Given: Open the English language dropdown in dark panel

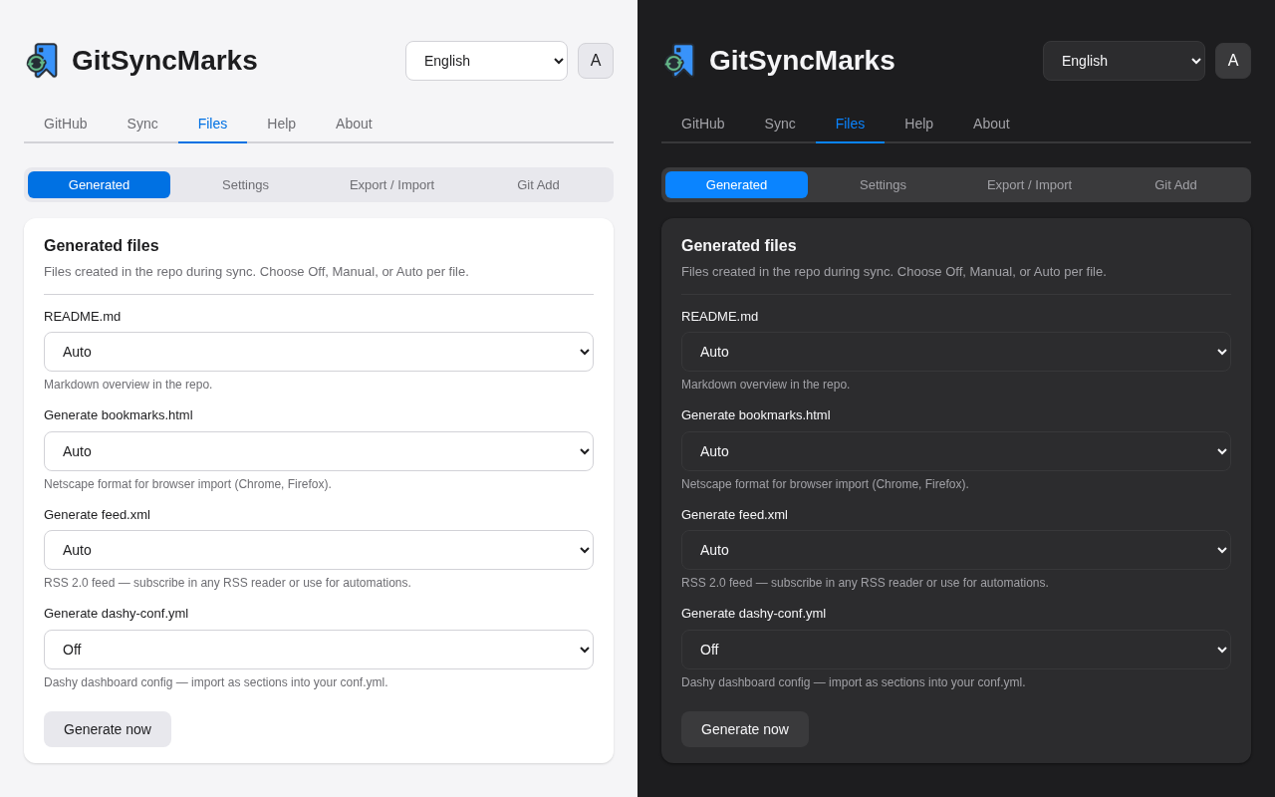Looking at the screenshot, I should [1124, 61].
